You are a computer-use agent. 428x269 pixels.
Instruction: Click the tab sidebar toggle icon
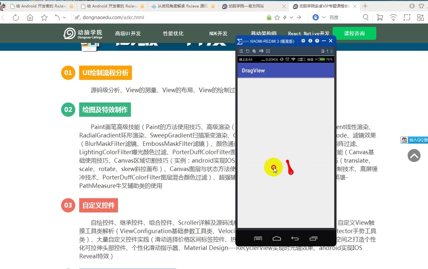pyautogui.click(x=412, y=6)
